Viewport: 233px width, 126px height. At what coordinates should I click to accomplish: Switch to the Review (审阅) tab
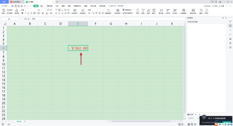[69, 6]
